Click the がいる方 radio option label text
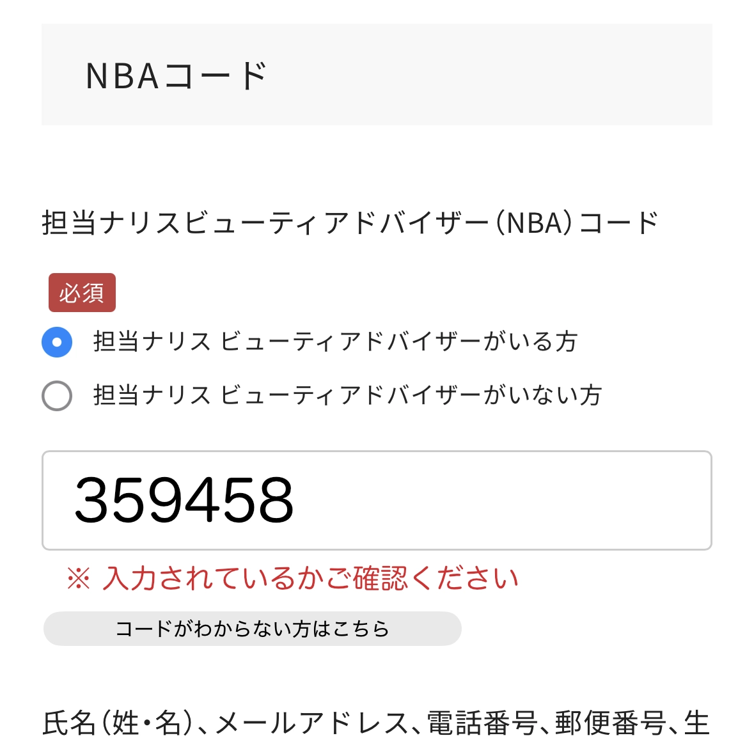Screen dimensions: 754x754 pyautogui.click(x=335, y=342)
